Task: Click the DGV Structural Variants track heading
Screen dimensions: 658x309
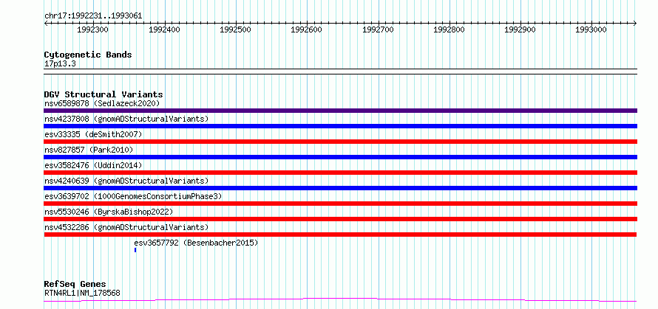Action: (104, 94)
